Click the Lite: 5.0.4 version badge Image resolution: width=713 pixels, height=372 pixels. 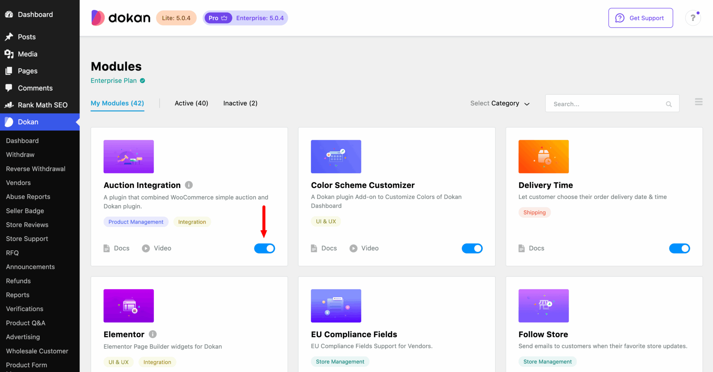tap(176, 18)
